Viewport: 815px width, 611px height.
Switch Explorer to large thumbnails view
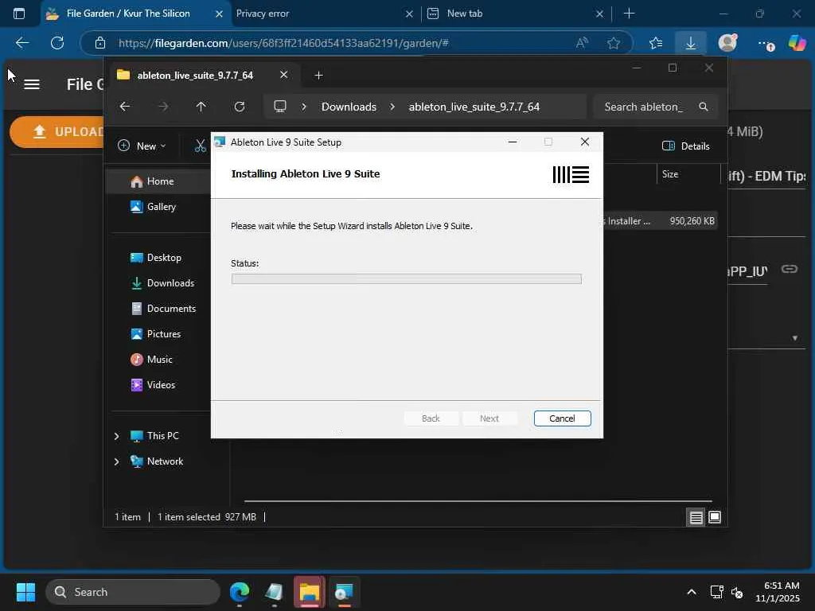click(715, 517)
